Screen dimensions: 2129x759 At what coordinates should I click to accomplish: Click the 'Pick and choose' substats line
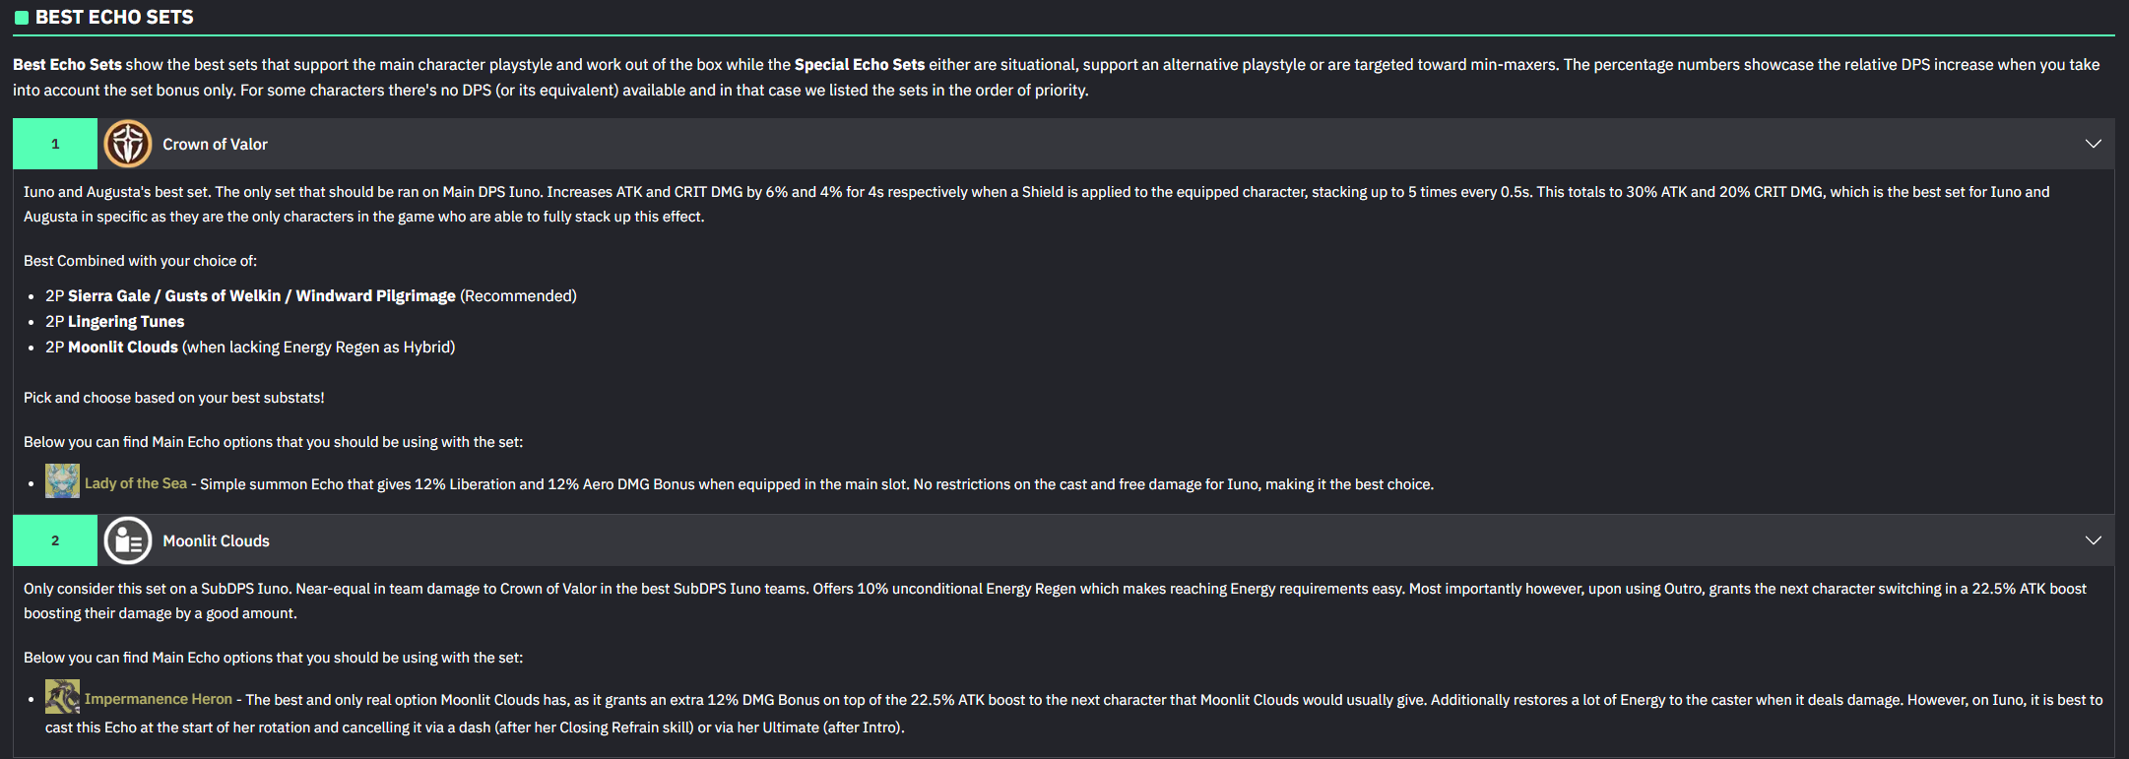(173, 398)
